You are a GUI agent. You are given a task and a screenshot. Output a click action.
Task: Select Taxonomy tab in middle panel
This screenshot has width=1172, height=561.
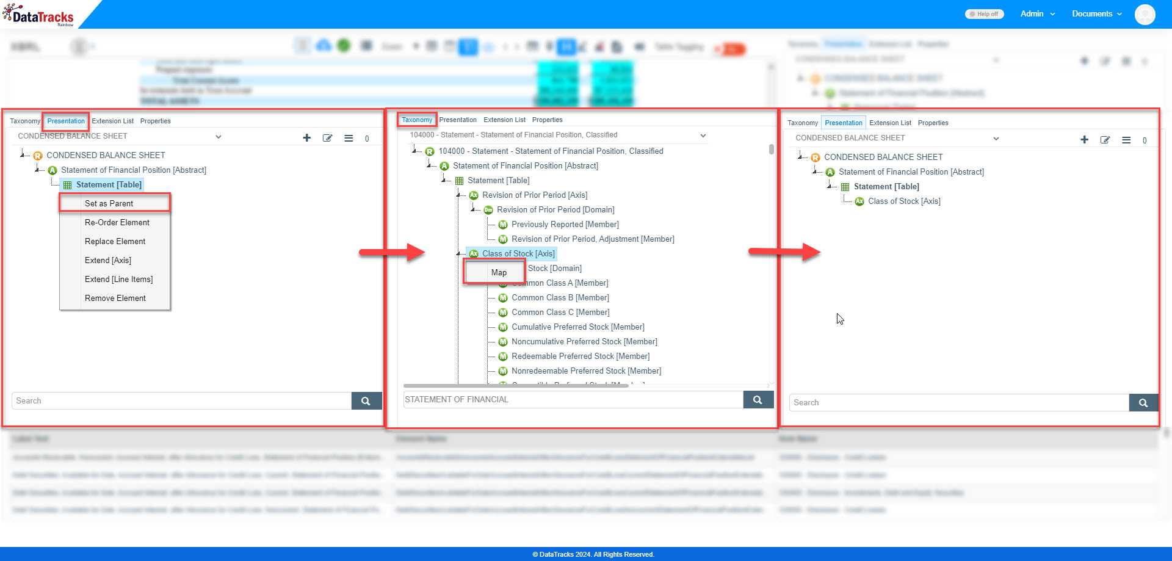pyautogui.click(x=417, y=120)
